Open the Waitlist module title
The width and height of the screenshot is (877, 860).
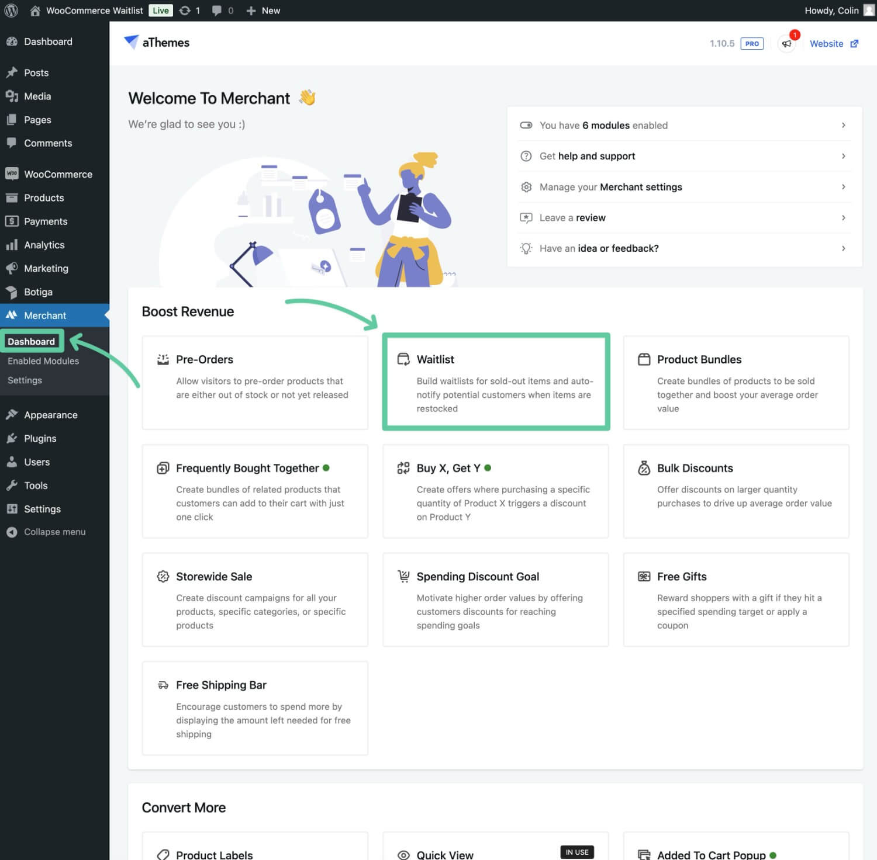tap(436, 359)
